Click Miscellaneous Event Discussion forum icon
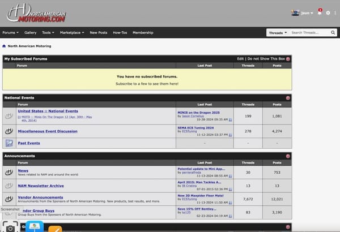 [9, 131]
